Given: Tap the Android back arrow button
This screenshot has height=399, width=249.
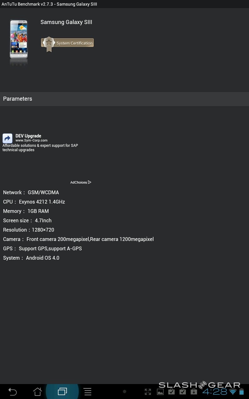Looking at the screenshot, I should (12, 392).
